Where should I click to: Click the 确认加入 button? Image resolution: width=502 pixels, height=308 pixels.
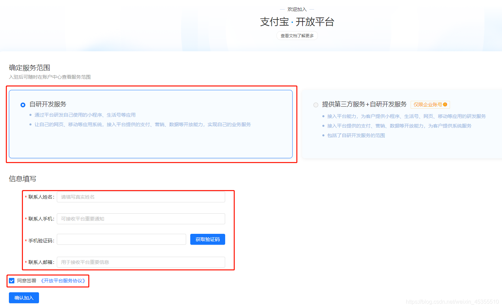click(x=24, y=298)
